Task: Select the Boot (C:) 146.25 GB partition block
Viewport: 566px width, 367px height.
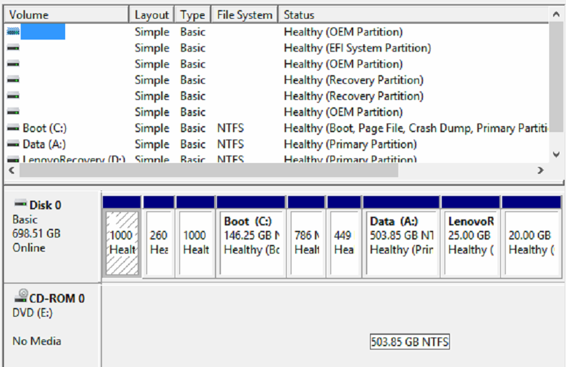Action: click(x=250, y=243)
